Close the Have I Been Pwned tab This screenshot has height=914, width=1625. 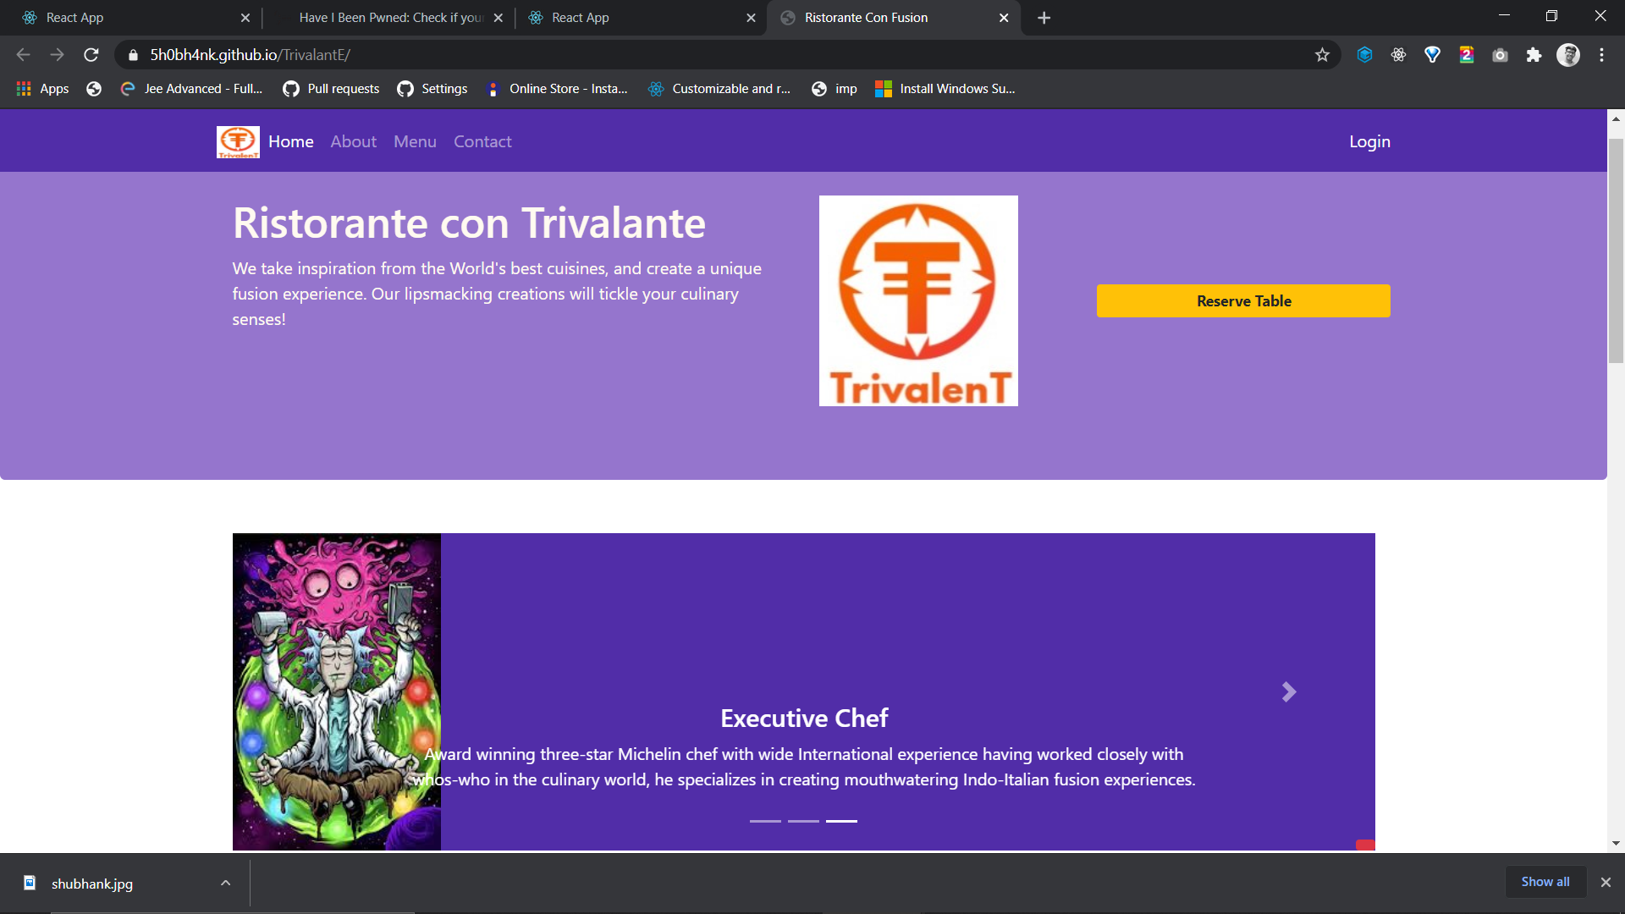click(499, 18)
